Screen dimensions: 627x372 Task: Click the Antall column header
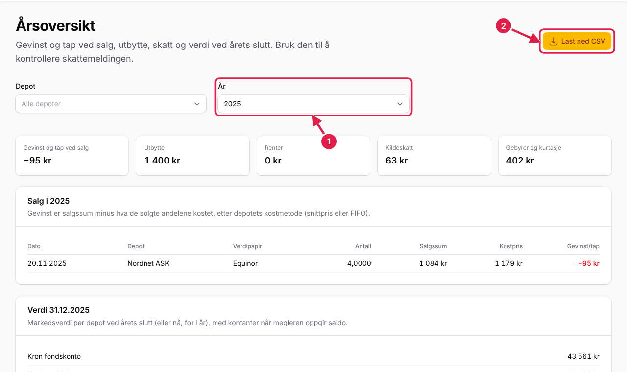coord(363,246)
